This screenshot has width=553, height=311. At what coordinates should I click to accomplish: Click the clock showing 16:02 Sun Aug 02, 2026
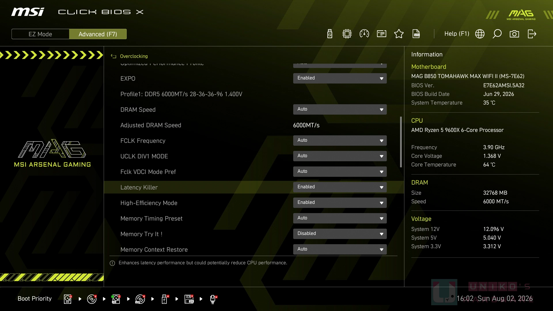click(x=495, y=299)
